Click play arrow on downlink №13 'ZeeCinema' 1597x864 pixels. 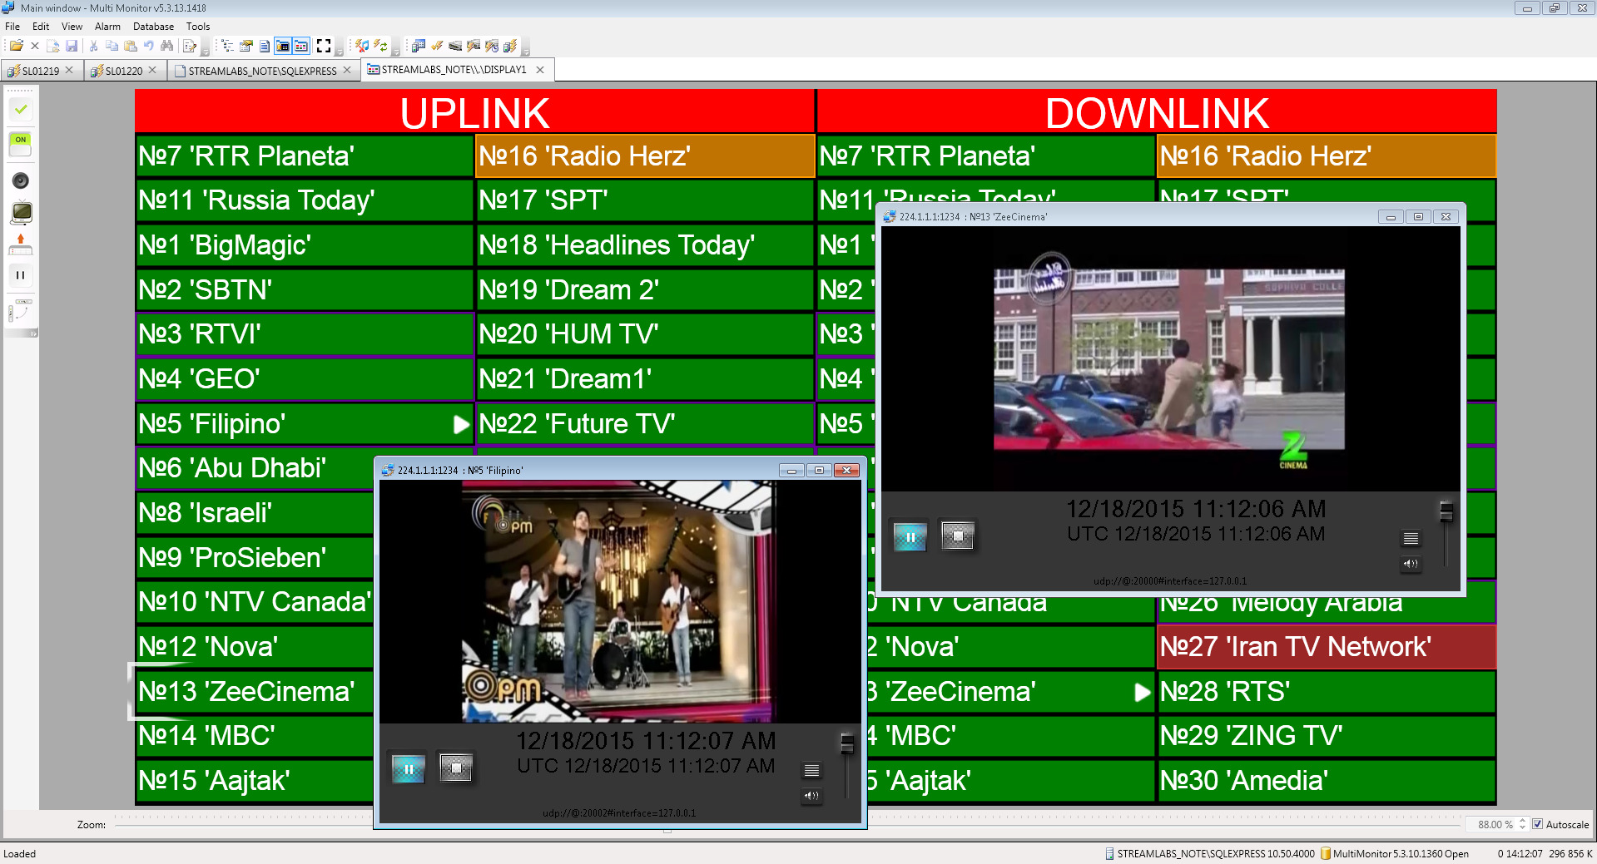[x=1143, y=693]
